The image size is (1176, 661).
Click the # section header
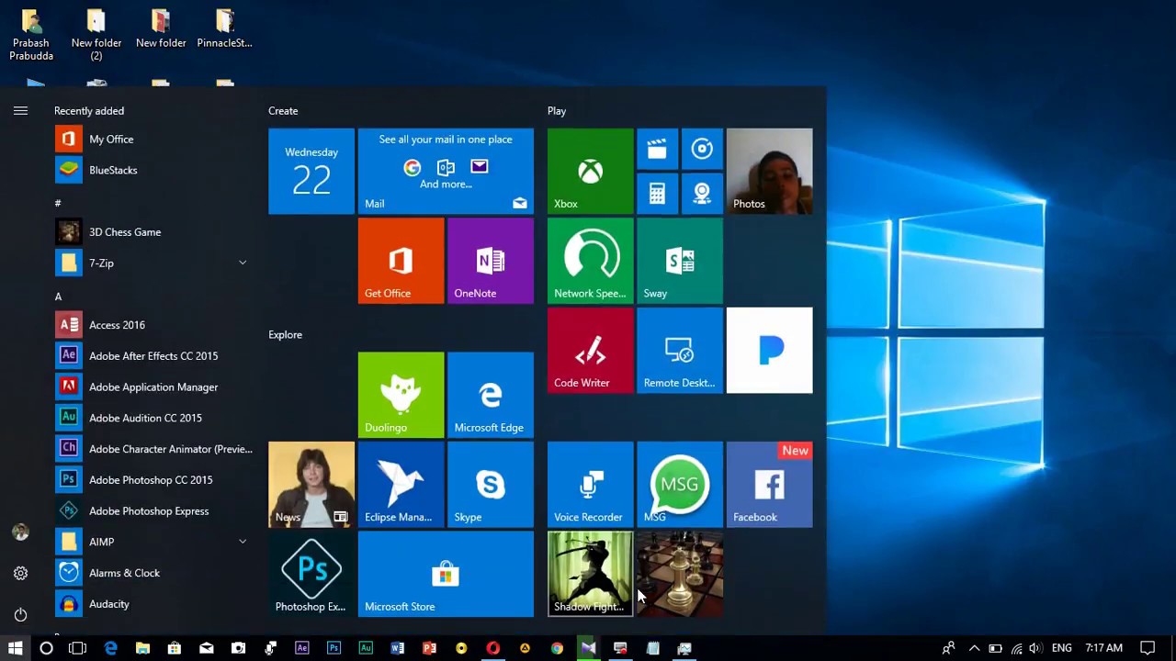click(x=58, y=203)
